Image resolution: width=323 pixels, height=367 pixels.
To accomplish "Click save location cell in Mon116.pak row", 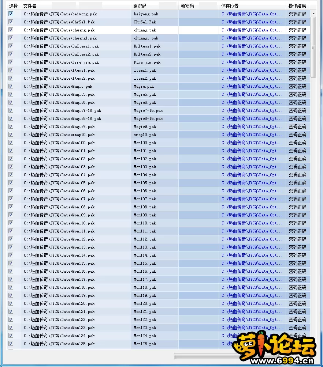I will 252,271.
